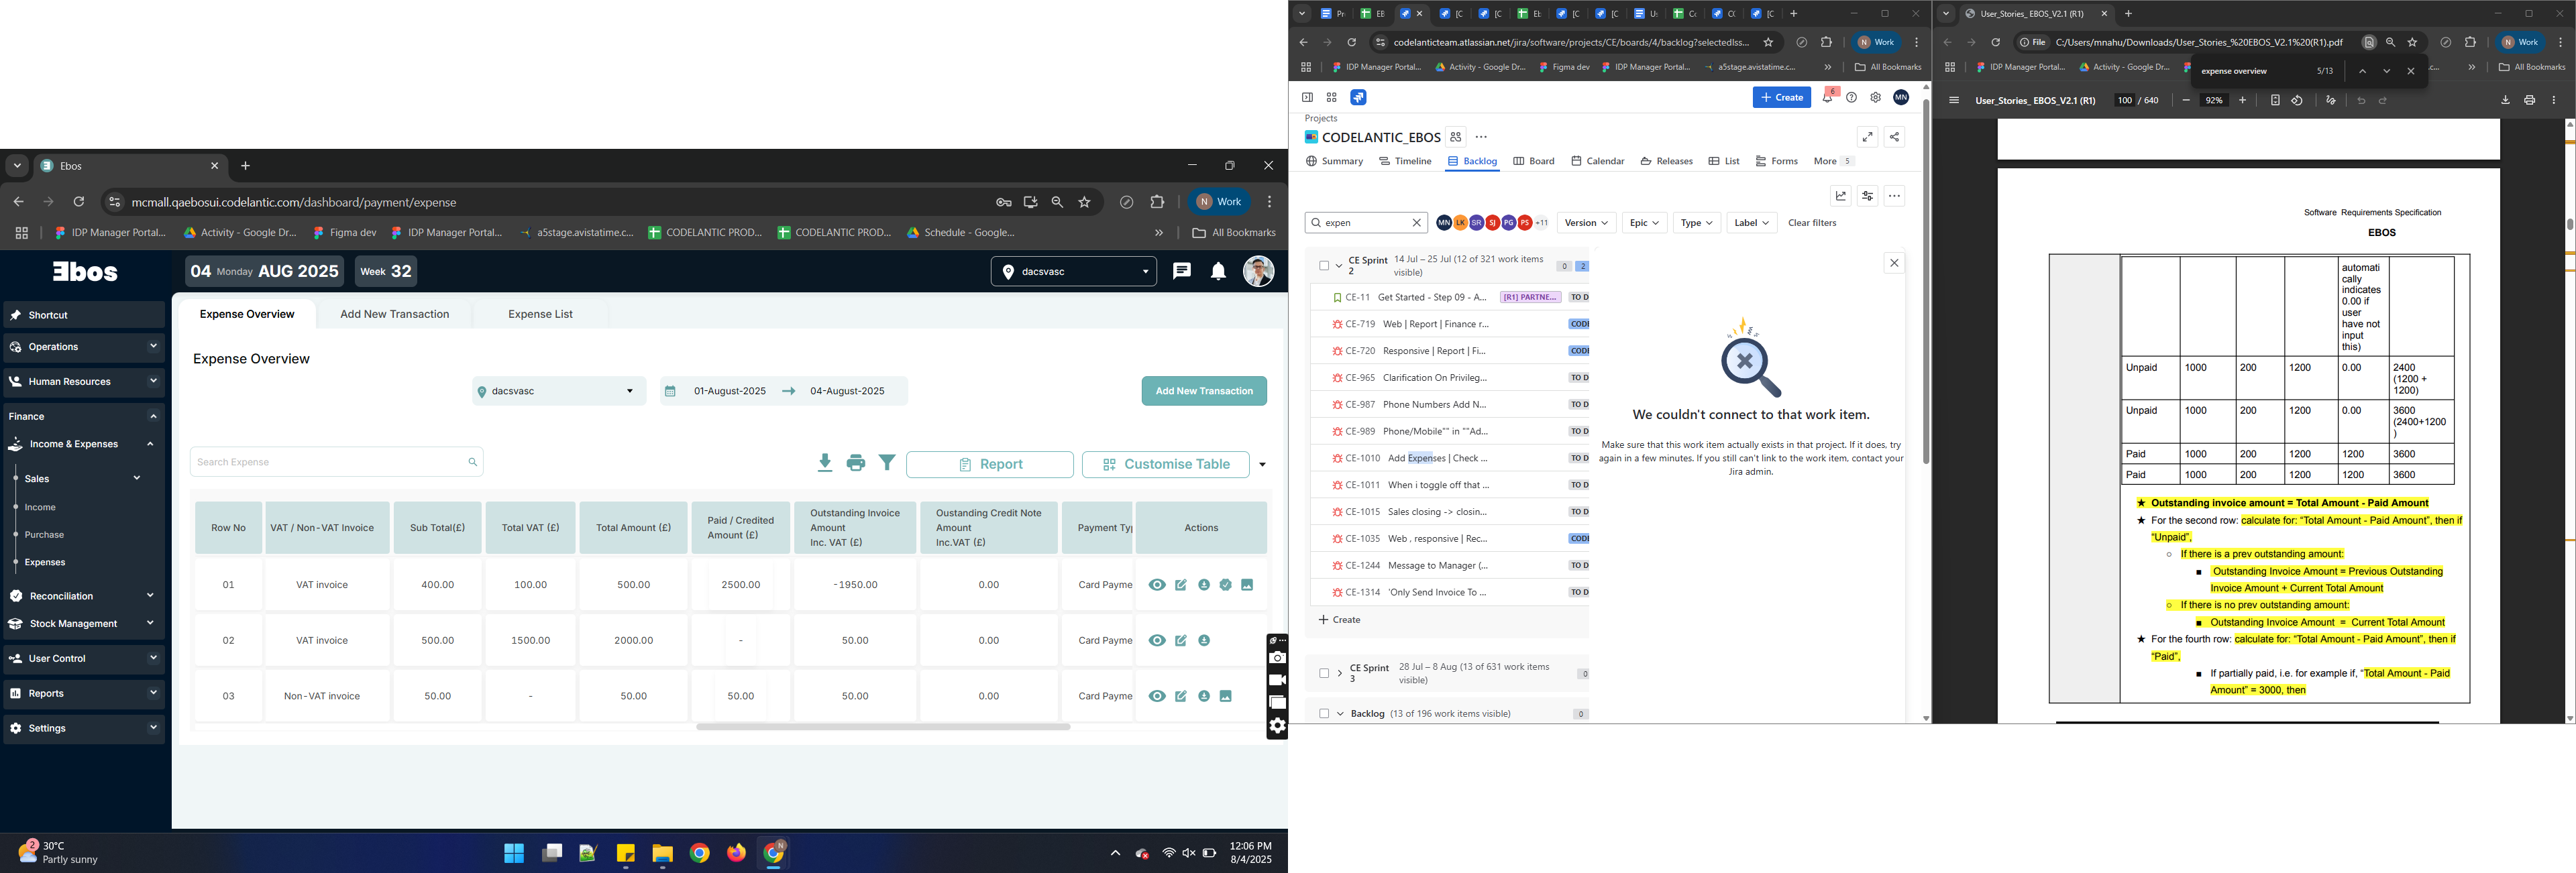Open the filter funnel in Ebos

(887, 462)
